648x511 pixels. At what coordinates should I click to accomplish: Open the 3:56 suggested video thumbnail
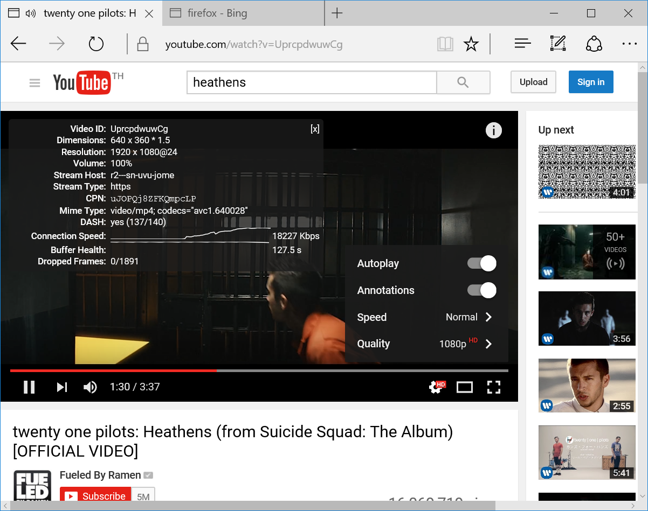(587, 318)
